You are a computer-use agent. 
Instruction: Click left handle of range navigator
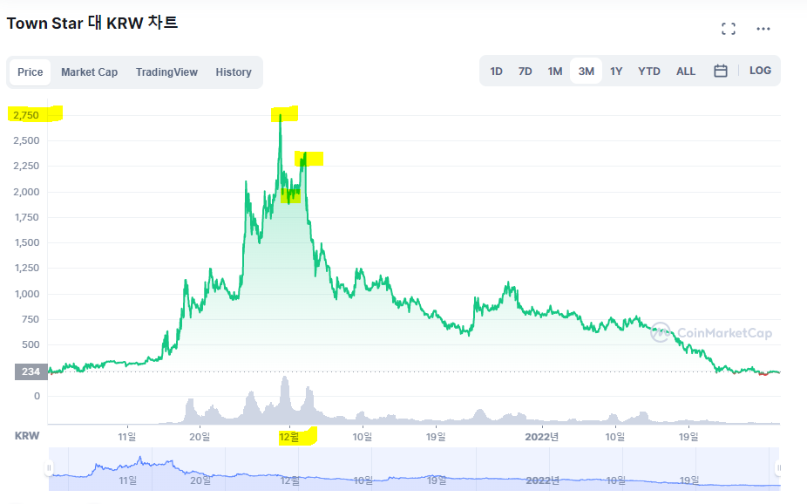pos(49,468)
